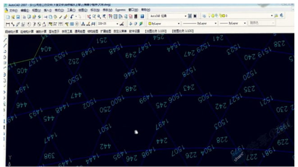The image size is (298, 167).
Task: Click the Layer Previous icon
Action: [x=281, y=16]
